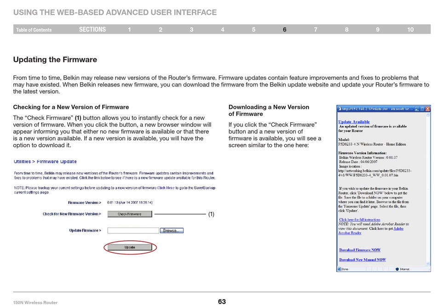The height and width of the screenshot is (306, 437).
Task: Go to section 3
Action: [x=191, y=29]
